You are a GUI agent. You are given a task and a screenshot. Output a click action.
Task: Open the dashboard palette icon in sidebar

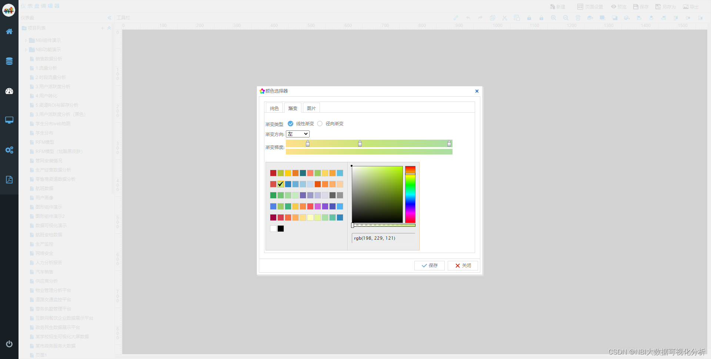(9, 91)
